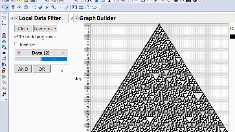This screenshot has height=132, width=235.
Task: Click the red waveform line icon
Action: [4, 88]
